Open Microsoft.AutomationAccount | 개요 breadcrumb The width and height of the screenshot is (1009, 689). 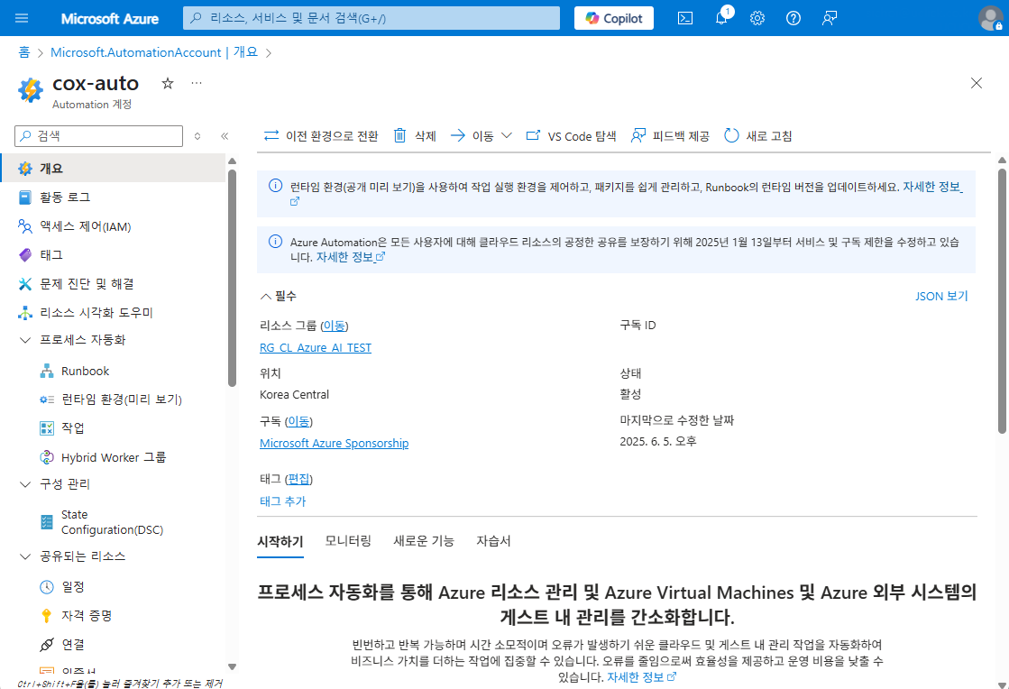tap(154, 52)
